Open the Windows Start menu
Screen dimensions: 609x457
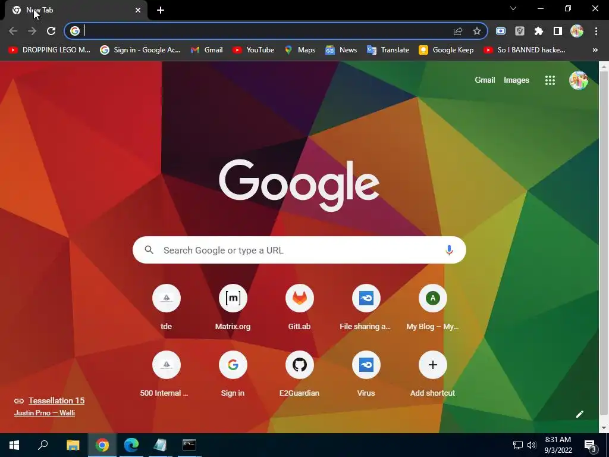click(14, 445)
